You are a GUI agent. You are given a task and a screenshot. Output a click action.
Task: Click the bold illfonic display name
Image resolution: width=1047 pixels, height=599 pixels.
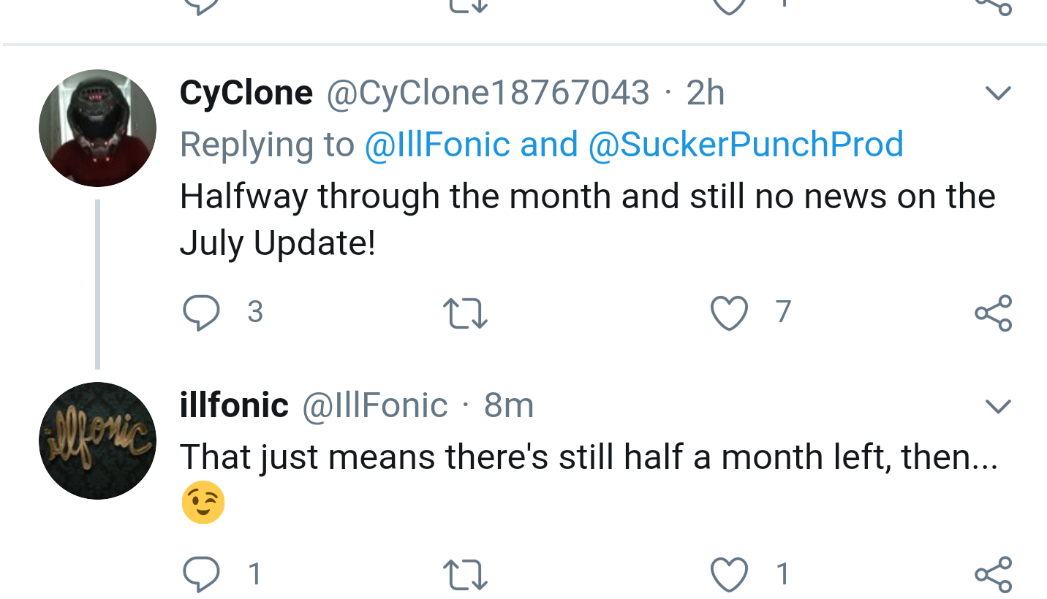tap(234, 405)
